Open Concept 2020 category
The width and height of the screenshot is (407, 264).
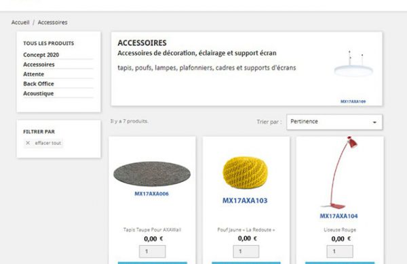(x=41, y=55)
